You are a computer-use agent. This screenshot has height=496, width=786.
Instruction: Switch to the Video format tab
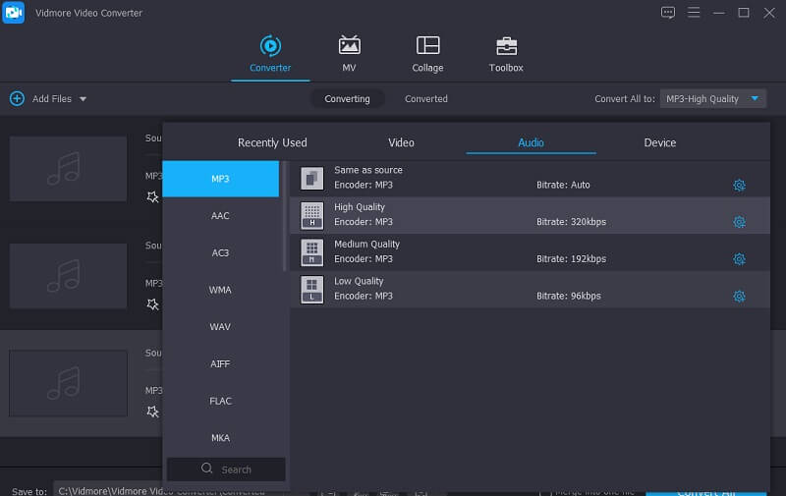tap(401, 142)
